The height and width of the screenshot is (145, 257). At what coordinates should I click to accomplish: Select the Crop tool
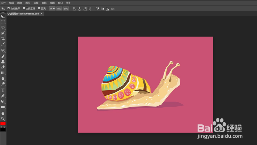tap(3, 38)
